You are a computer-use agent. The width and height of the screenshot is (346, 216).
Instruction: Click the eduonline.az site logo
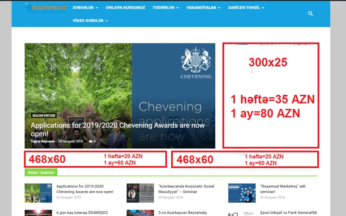(x=46, y=7)
